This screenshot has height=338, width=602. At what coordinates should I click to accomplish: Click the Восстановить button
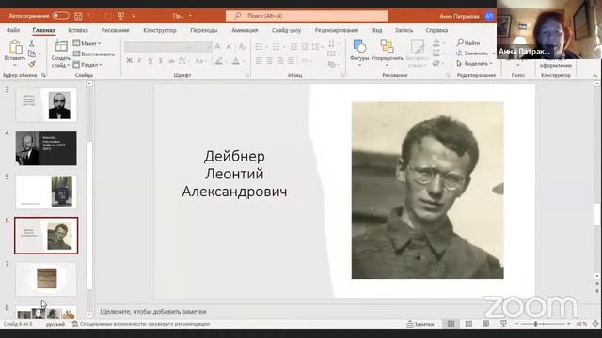94,54
